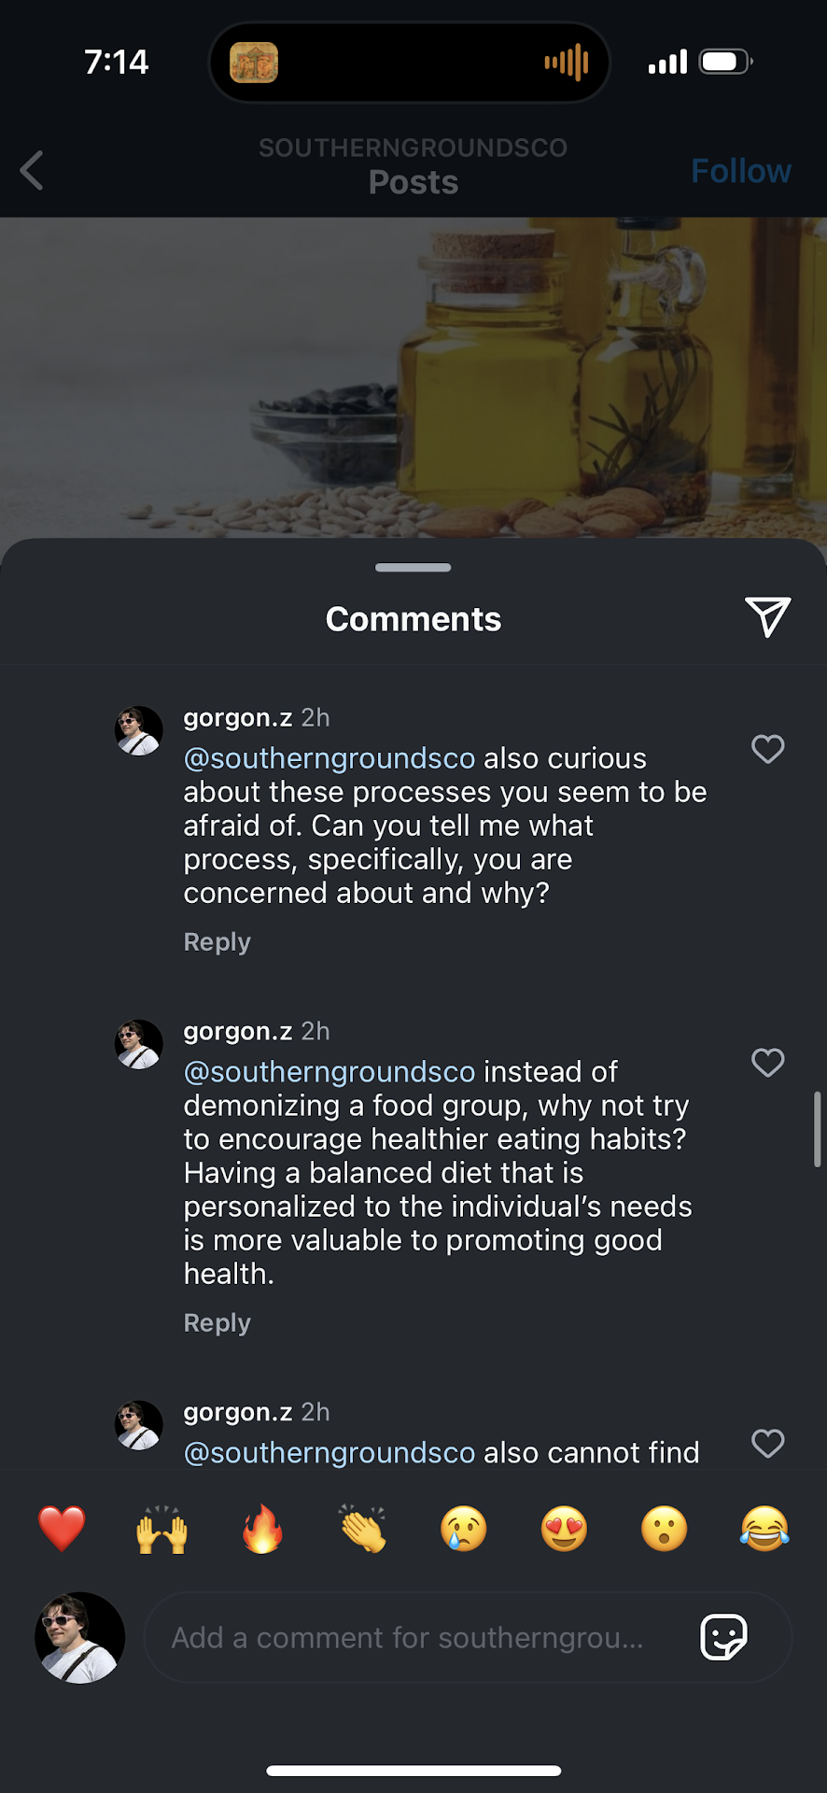React with the red heart emoji
Viewport: 827px width, 1793px height.
(x=62, y=1529)
